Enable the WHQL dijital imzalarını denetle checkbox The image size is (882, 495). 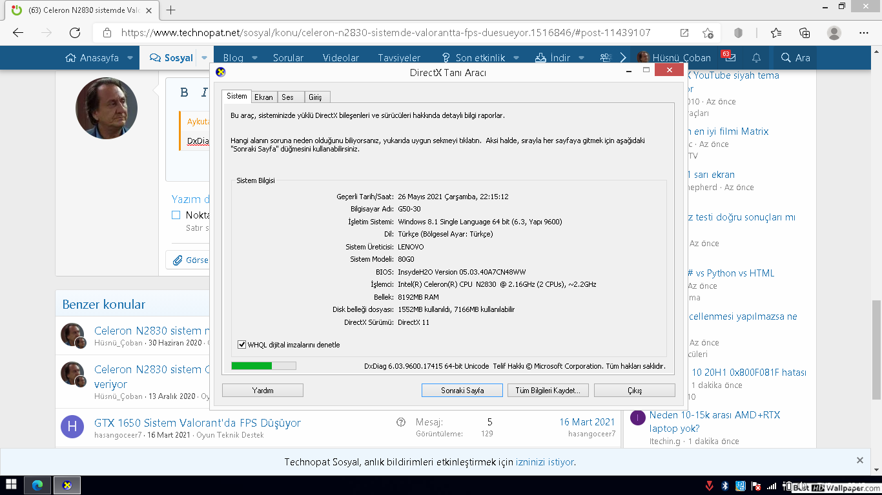coord(242,345)
